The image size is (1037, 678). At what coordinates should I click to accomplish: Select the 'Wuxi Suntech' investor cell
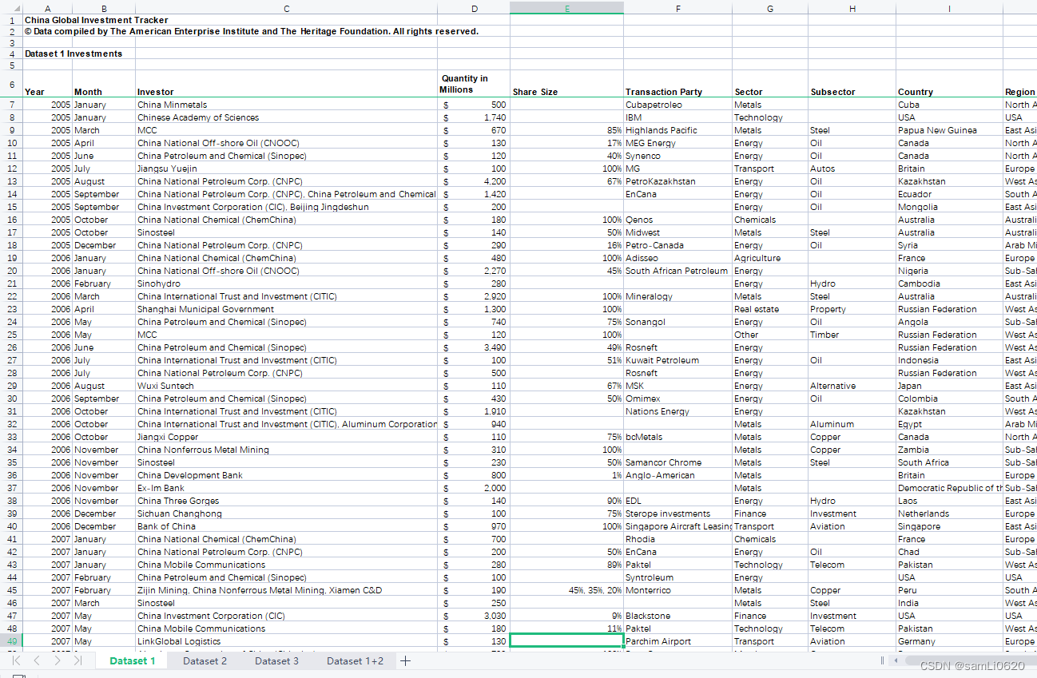pyautogui.click(x=286, y=386)
